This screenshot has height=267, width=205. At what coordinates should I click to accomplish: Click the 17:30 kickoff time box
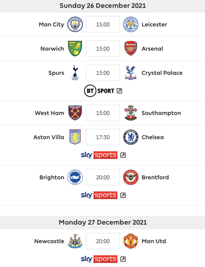coord(103,137)
